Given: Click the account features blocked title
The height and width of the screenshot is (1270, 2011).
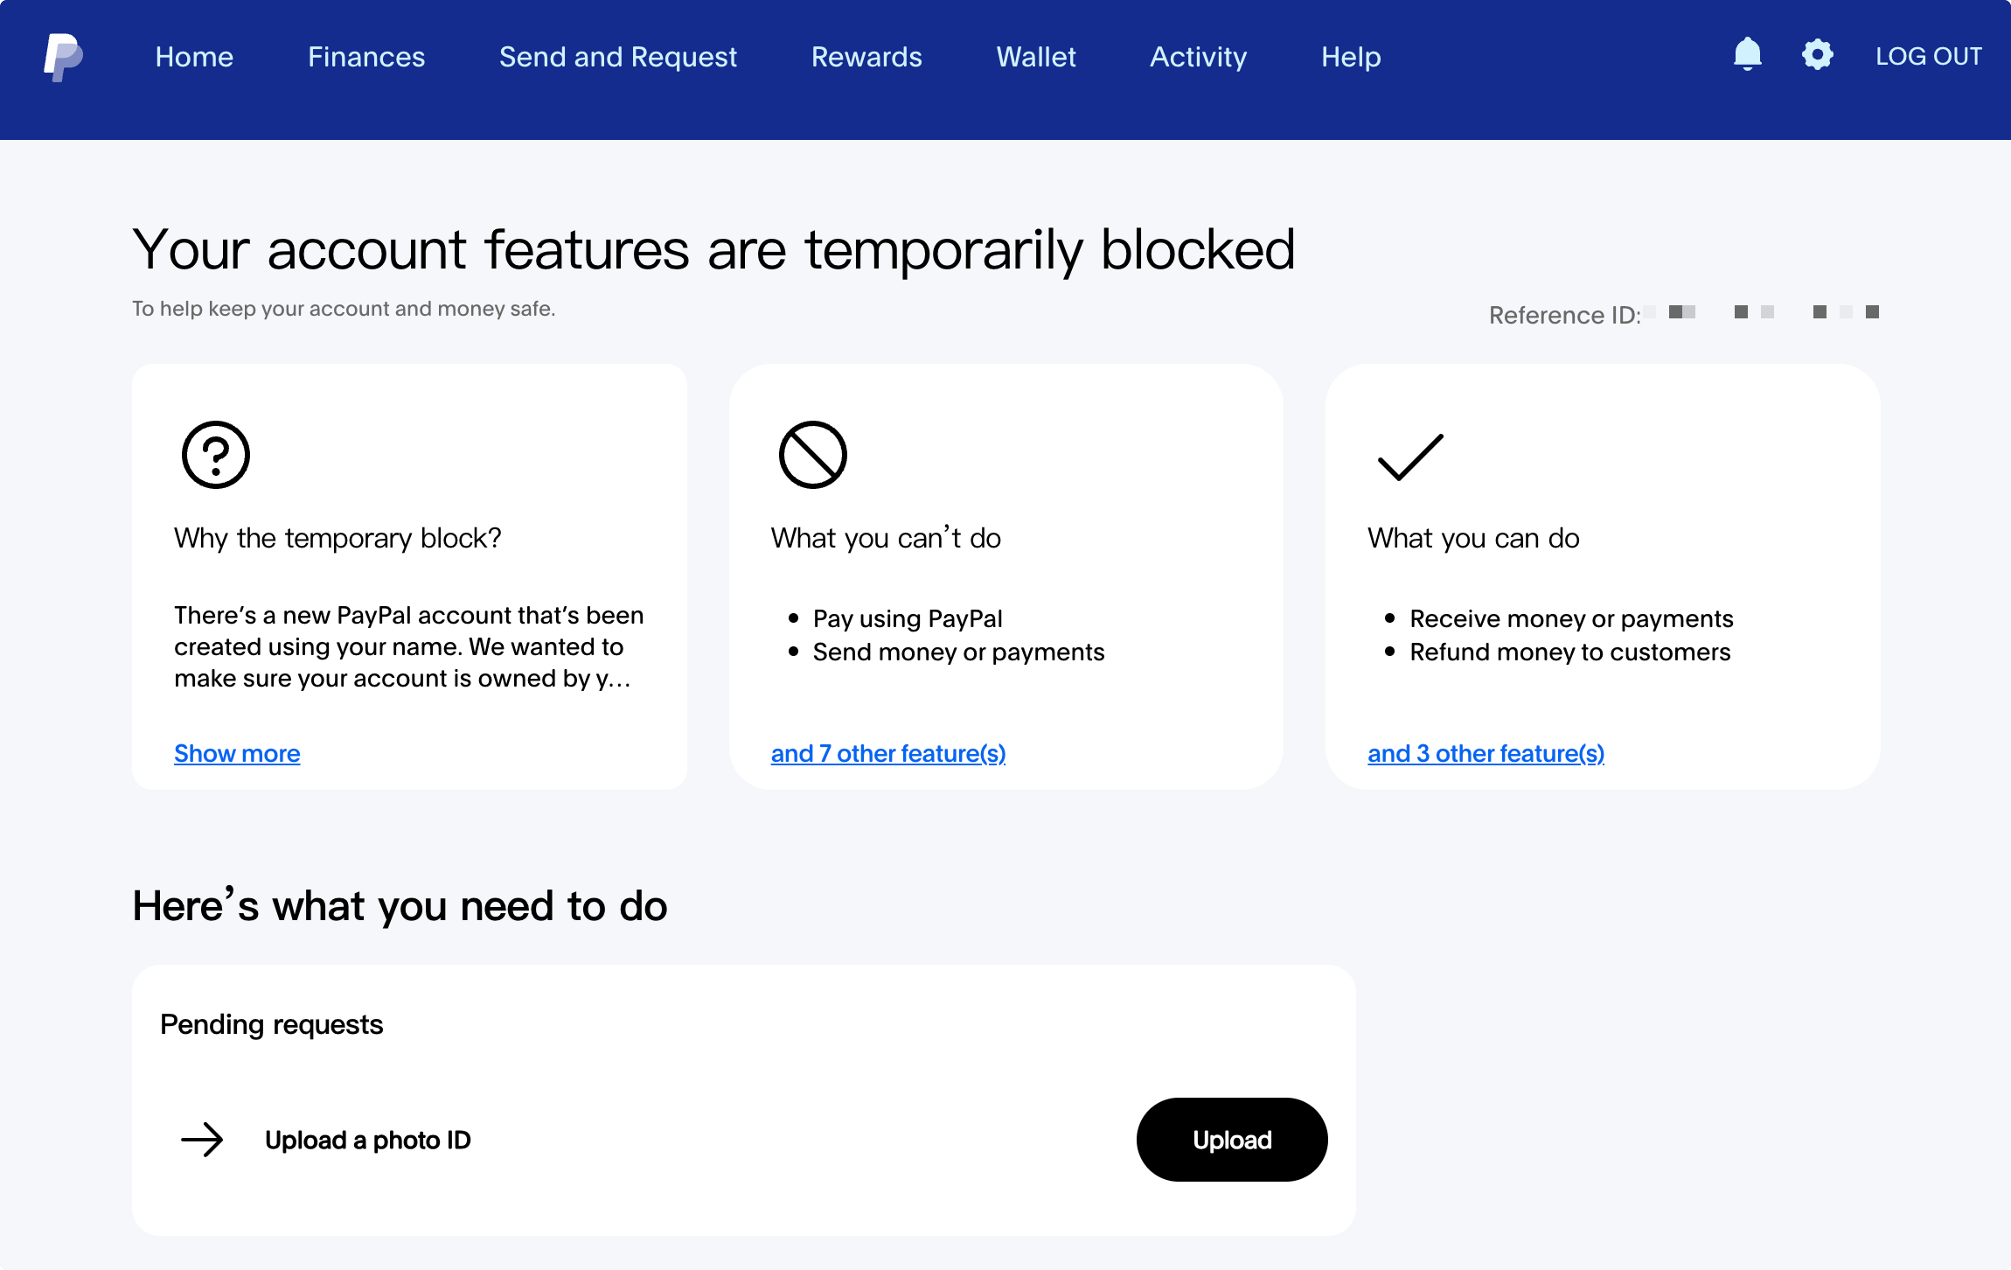Looking at the screenshot, I should 713,249.
